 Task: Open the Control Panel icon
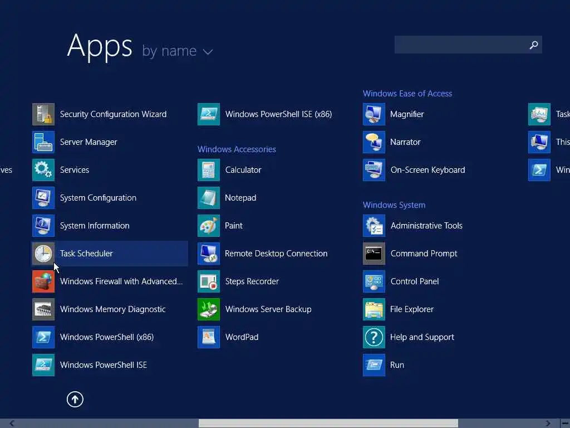click(x=374, y=281)
